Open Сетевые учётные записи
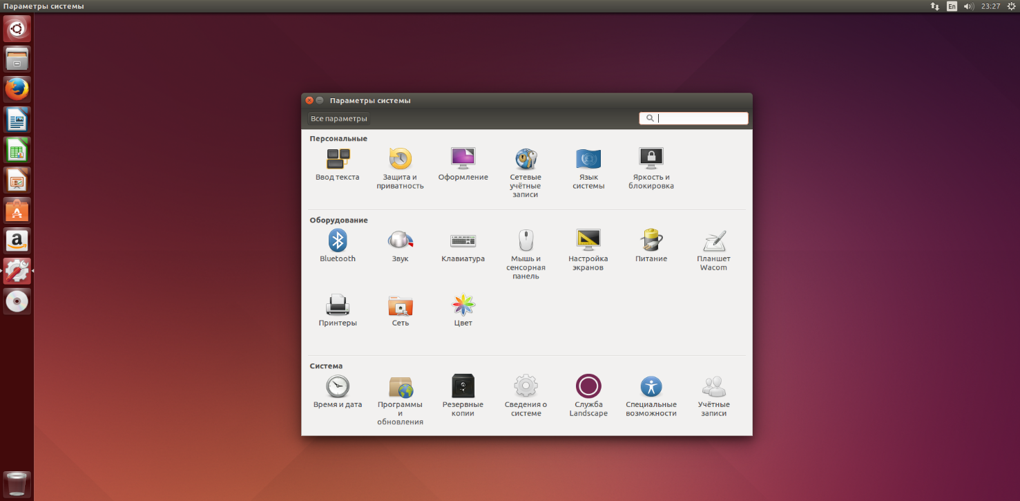1020x501 pixels. (526, 173)
